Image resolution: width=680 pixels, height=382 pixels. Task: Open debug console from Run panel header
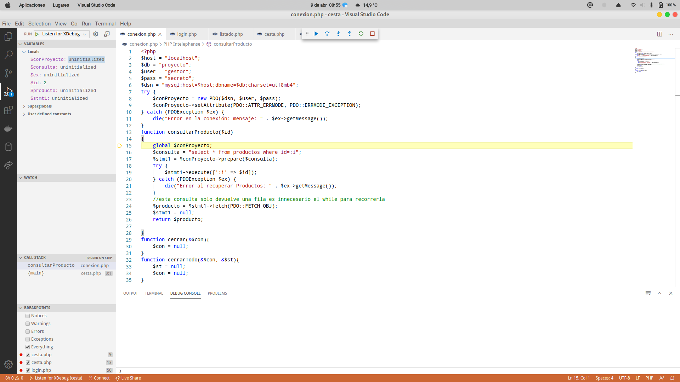(107, 34)
